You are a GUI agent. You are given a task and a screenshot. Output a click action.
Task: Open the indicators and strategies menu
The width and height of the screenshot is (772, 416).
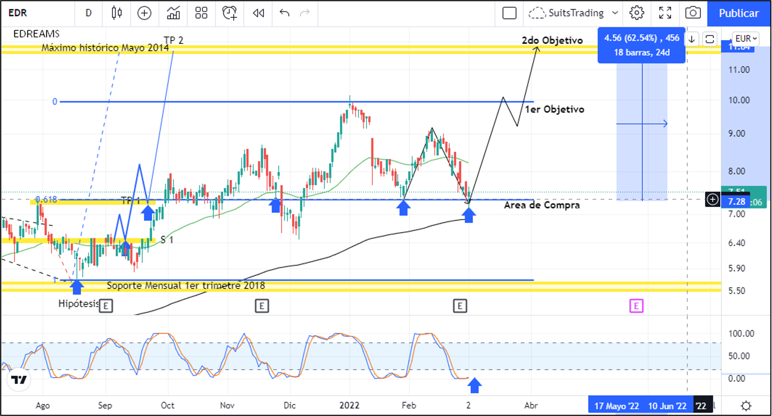(173, 13)
